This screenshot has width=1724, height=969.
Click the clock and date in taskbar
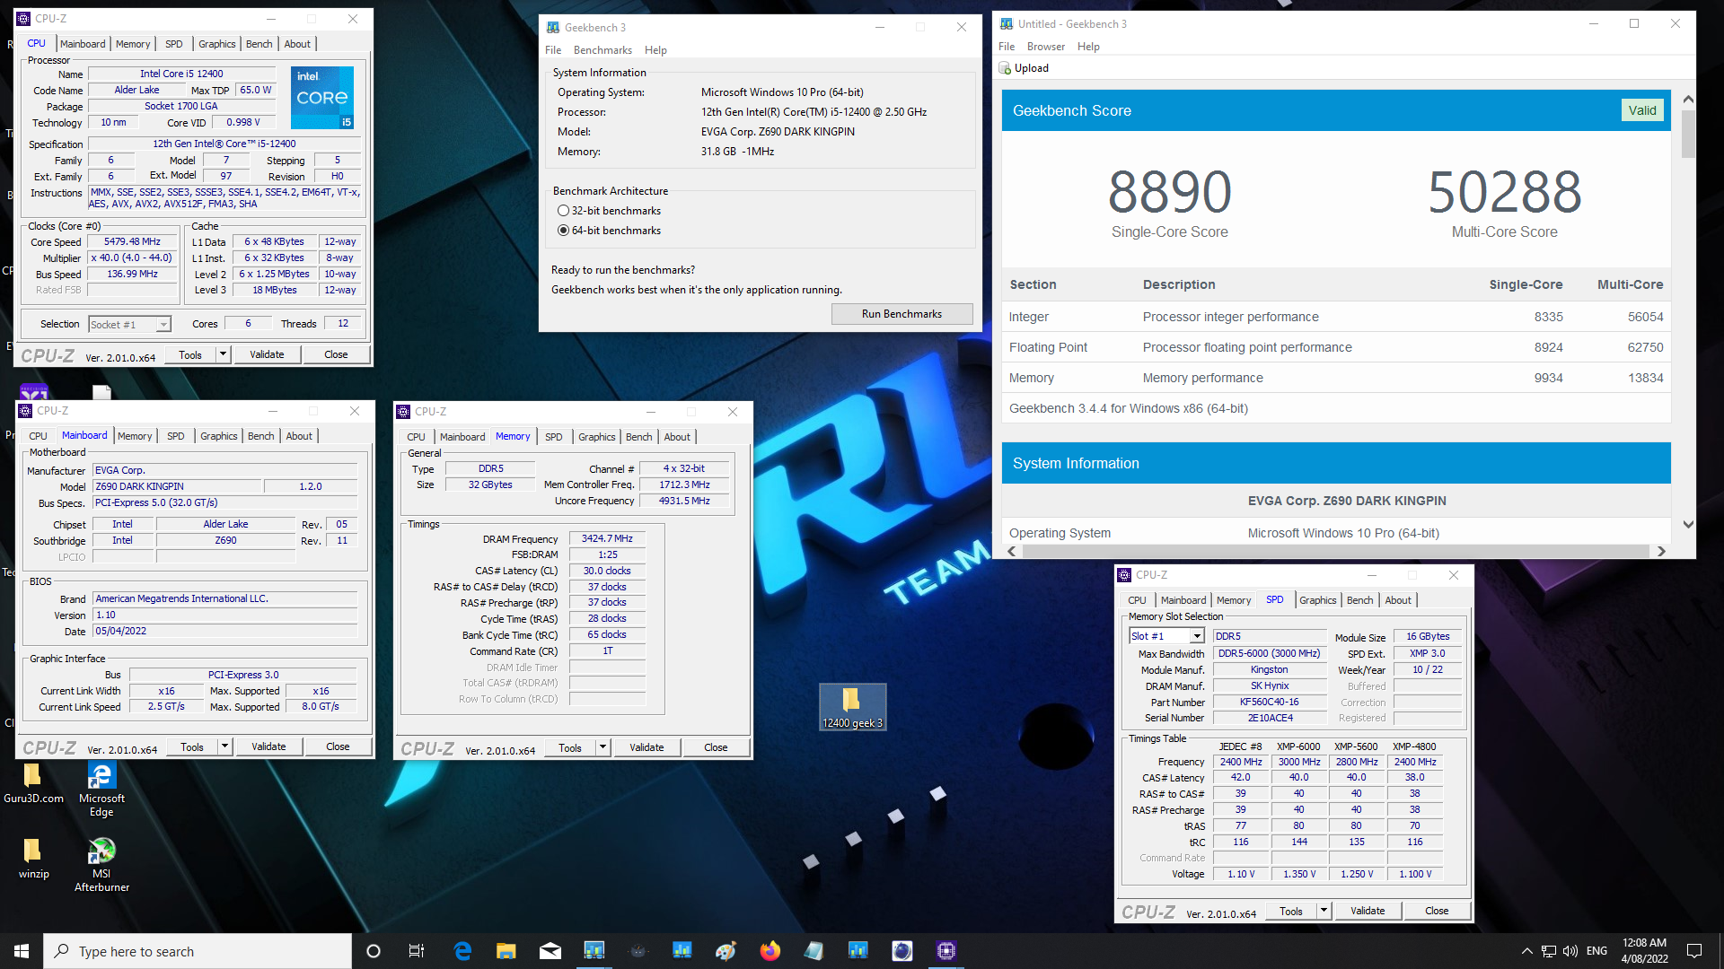tap(1644, 951)
